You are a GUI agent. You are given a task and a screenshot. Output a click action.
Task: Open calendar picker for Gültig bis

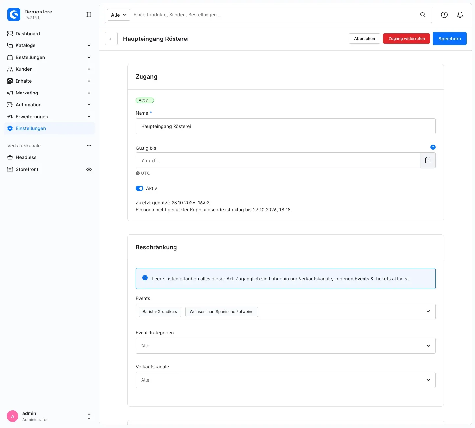pos(427,160)
